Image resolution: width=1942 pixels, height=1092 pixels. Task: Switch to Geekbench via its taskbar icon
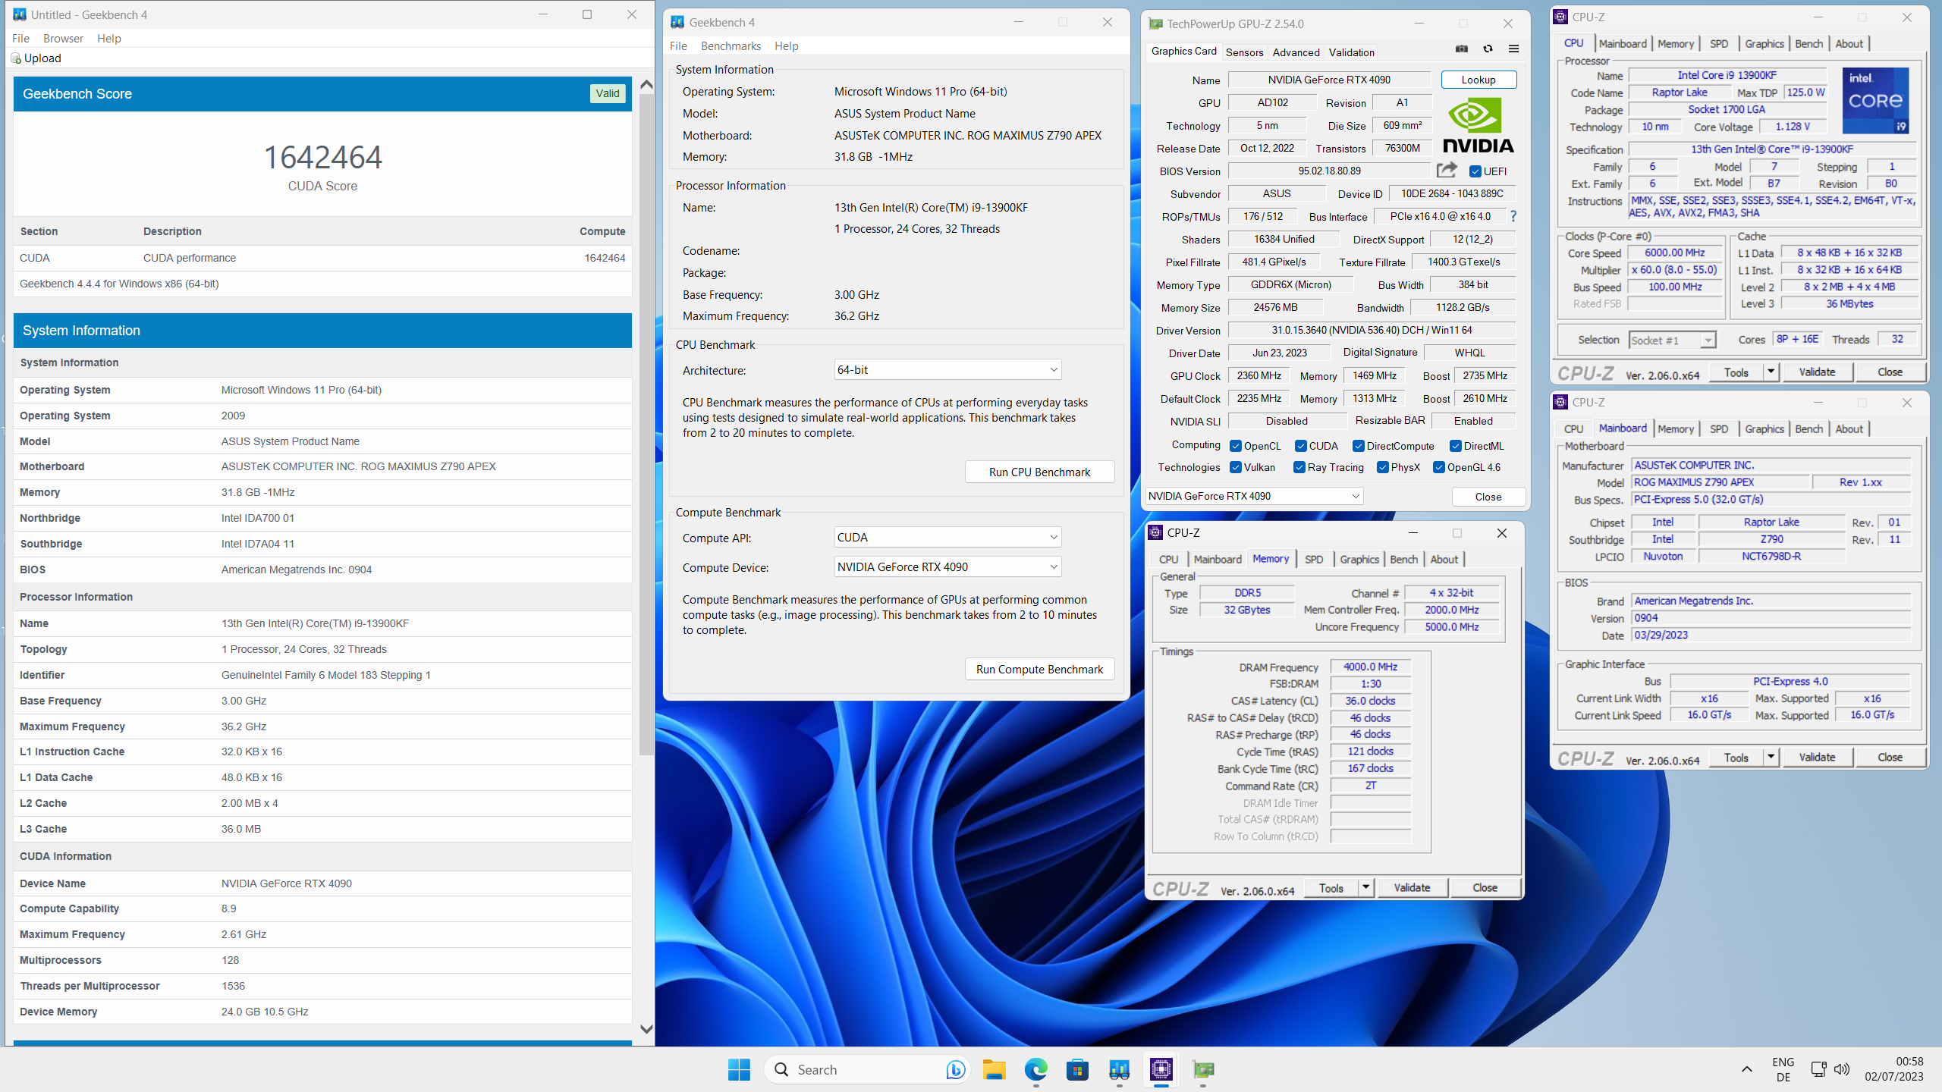coord(1119,1069)
